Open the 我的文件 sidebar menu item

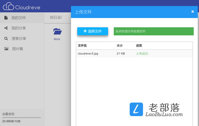point(22,18)
